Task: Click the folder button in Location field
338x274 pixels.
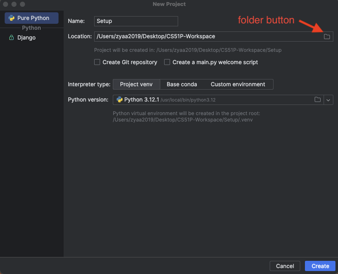Action: [x=327, y=37]
